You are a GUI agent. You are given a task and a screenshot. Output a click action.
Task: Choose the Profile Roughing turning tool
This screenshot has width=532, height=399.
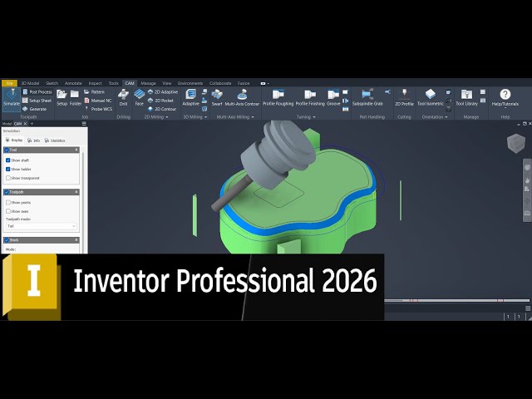(278, 98)
